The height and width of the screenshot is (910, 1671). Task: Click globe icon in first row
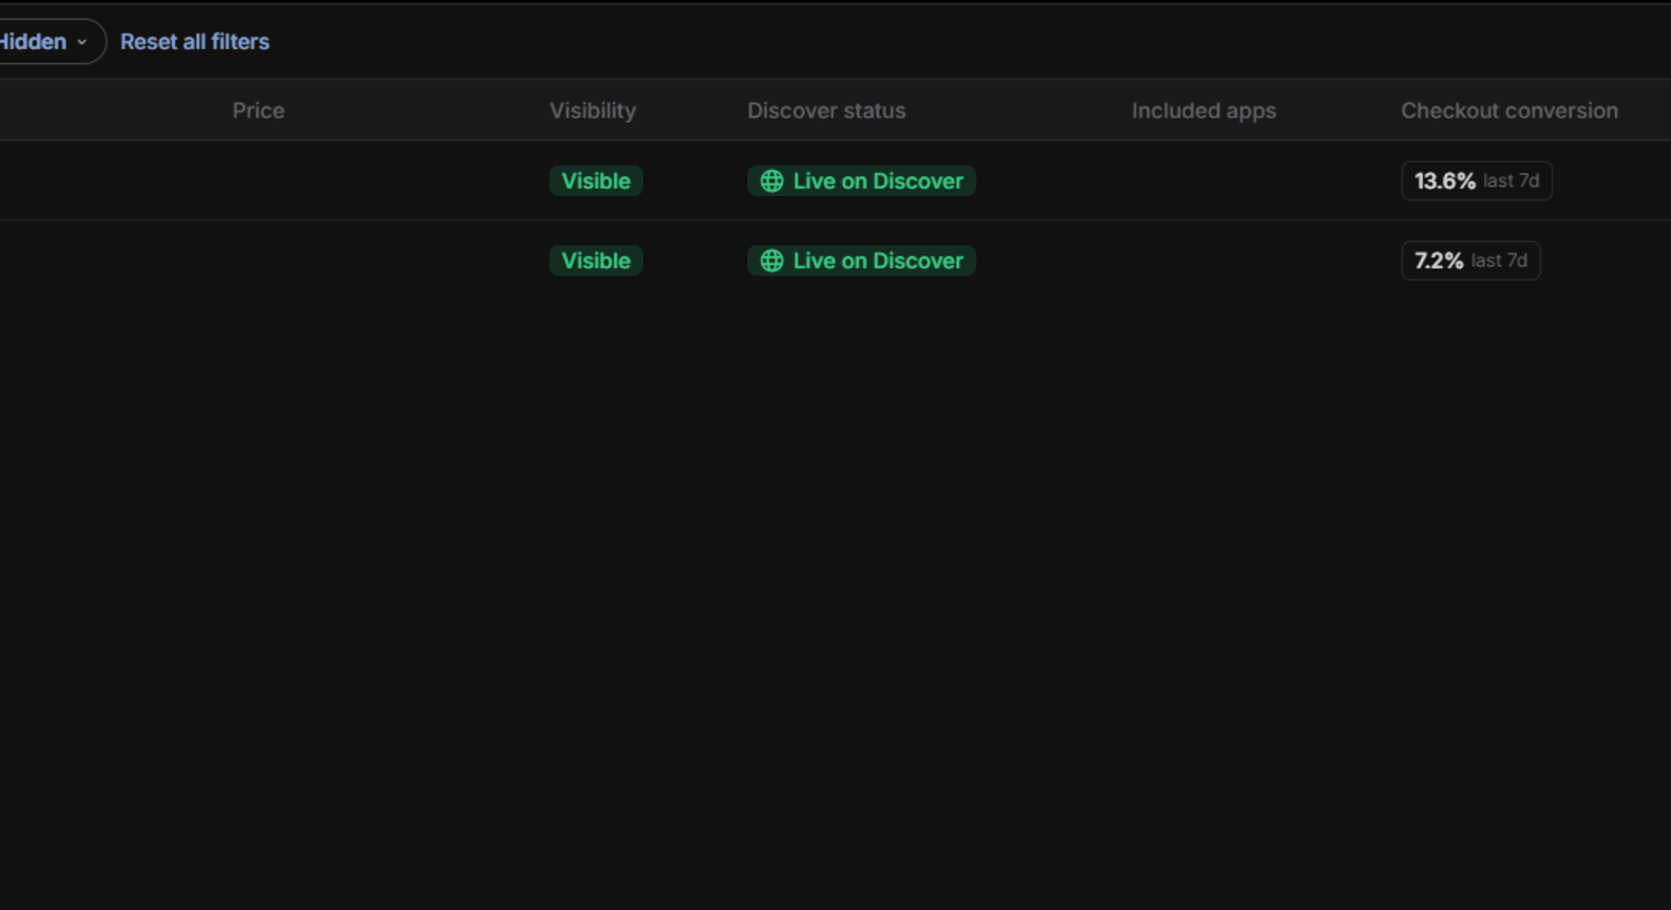click(x=771, y=181)
